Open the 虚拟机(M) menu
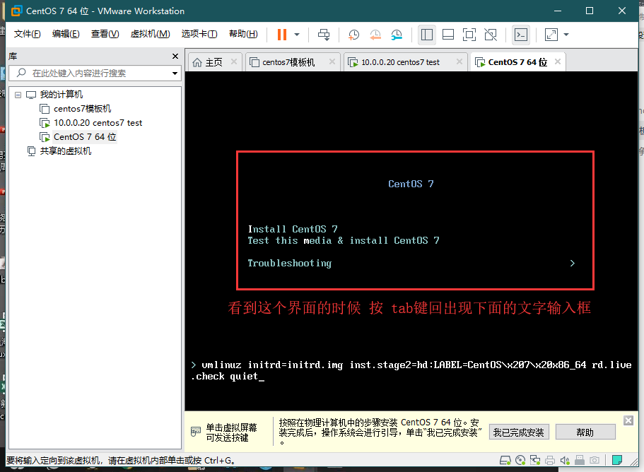644x472 pixels. coord(150,34)
